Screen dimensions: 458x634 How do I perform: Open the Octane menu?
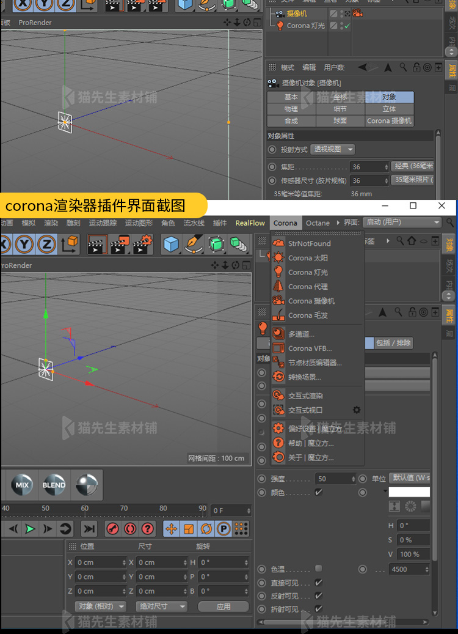click(x=318, y=223)
